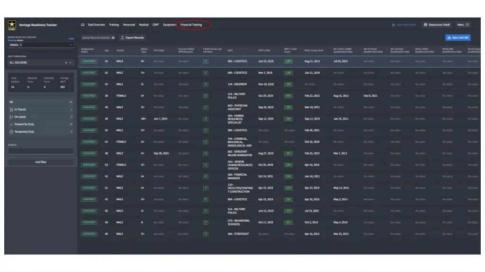This screenshot has height=272, width=485.
Task: Sort by Gender column header
Action: pos(120,50)
